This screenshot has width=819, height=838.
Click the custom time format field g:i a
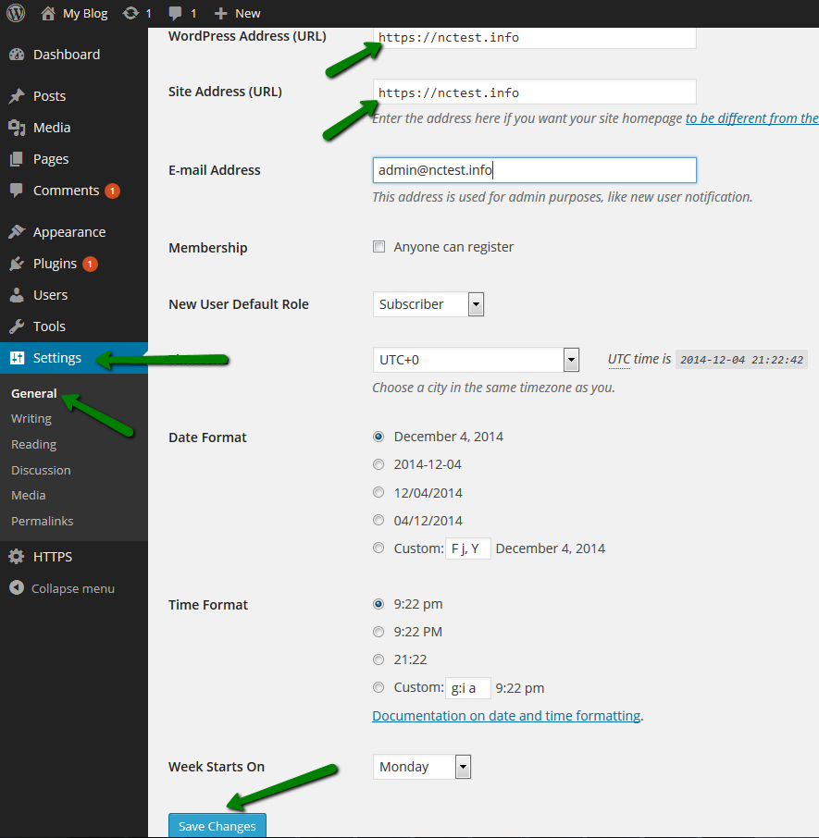point(467,688)
